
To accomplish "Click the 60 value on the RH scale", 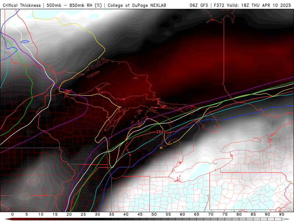I will click(182, 214).
